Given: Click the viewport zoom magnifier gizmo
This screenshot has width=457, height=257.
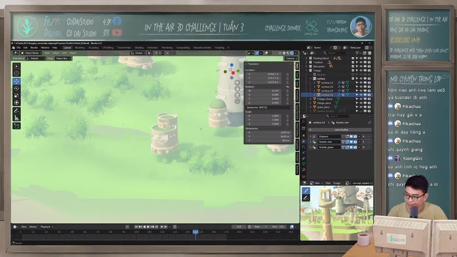Looking at the screenshot, I should point(237,83).
